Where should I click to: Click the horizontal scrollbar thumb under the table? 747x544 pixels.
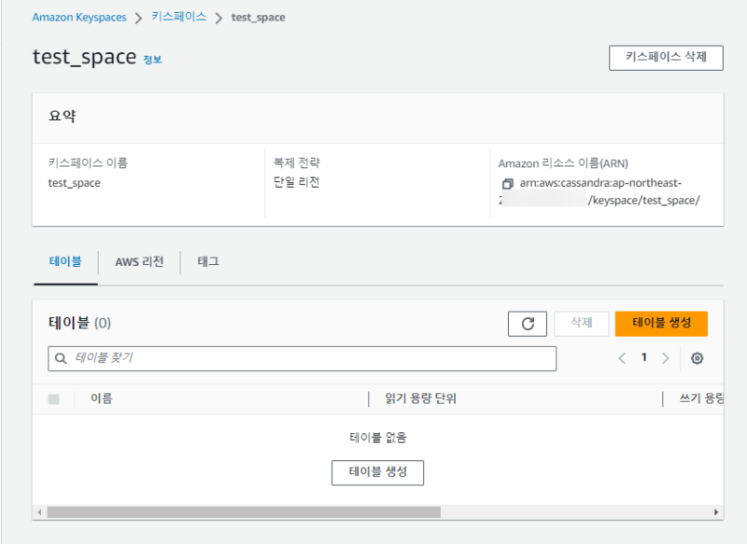[x=243, y=512]
